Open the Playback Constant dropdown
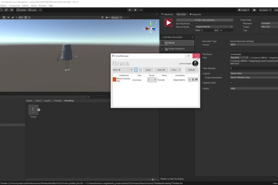Image resolution: width=278 pixels, height=185 pixels. point(269,23)
